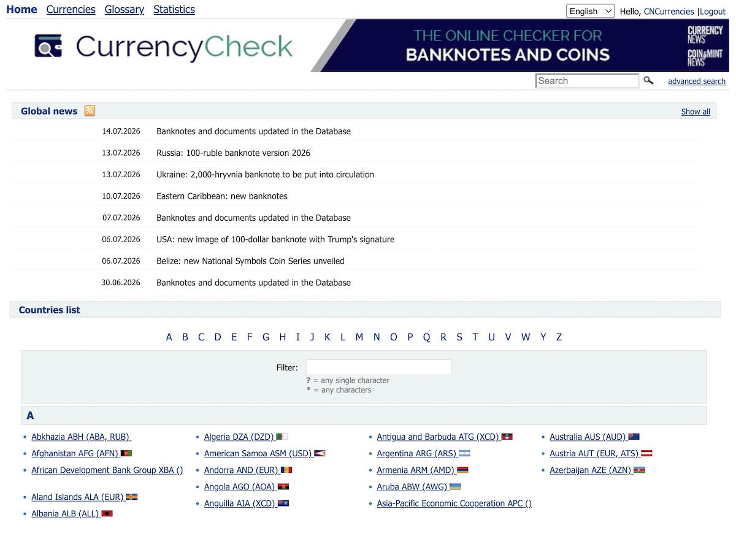
Task: Jump to countries starting with M
Action: coord(359,337)
